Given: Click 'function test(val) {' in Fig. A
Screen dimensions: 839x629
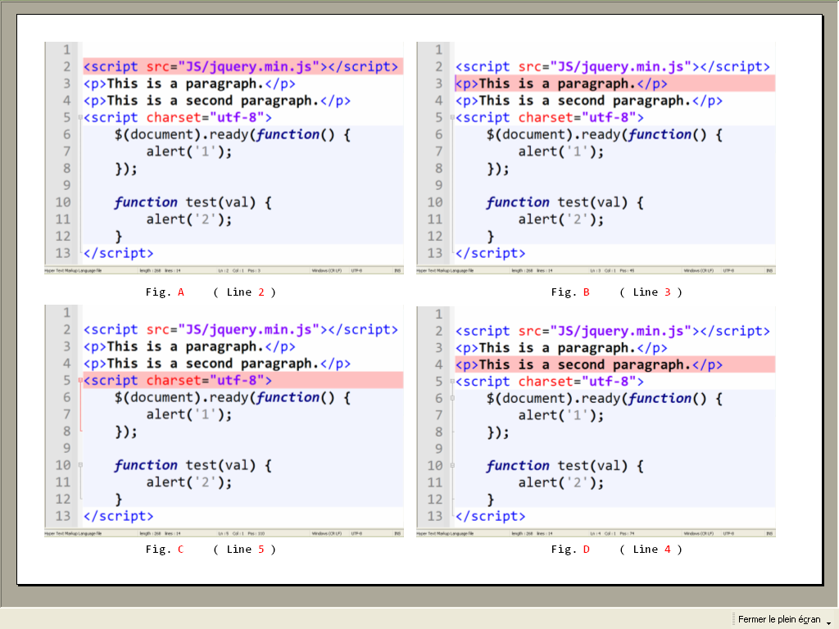Looking at the screenshot, I should pyautogui.click(x=193, y=202).
